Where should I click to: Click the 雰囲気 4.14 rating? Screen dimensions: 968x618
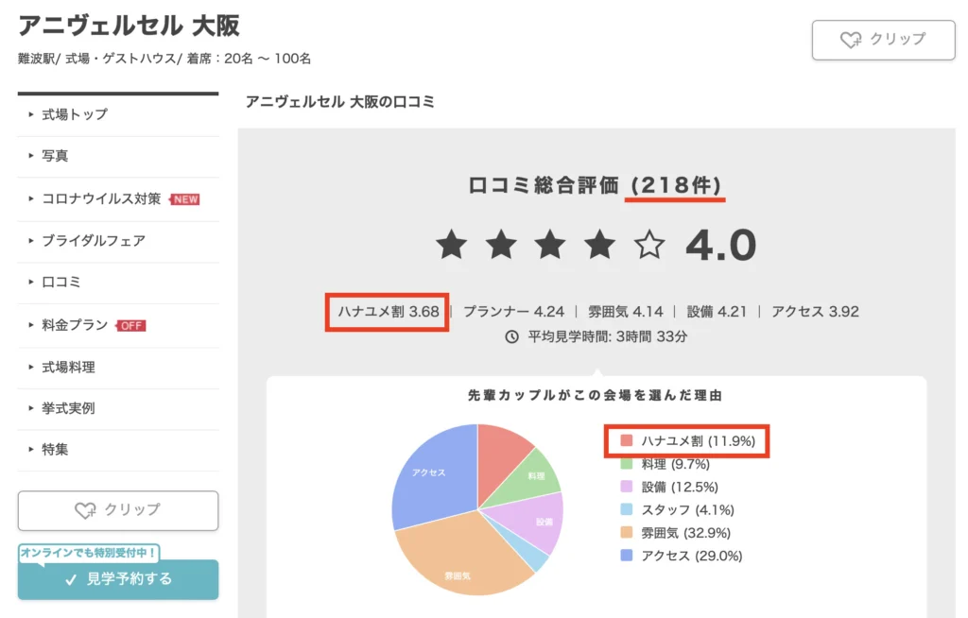(x=626, y=312)
